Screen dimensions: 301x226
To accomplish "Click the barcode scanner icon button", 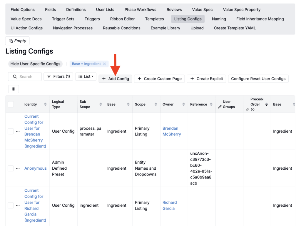I will pyautogui.click(x=14, y=89).
